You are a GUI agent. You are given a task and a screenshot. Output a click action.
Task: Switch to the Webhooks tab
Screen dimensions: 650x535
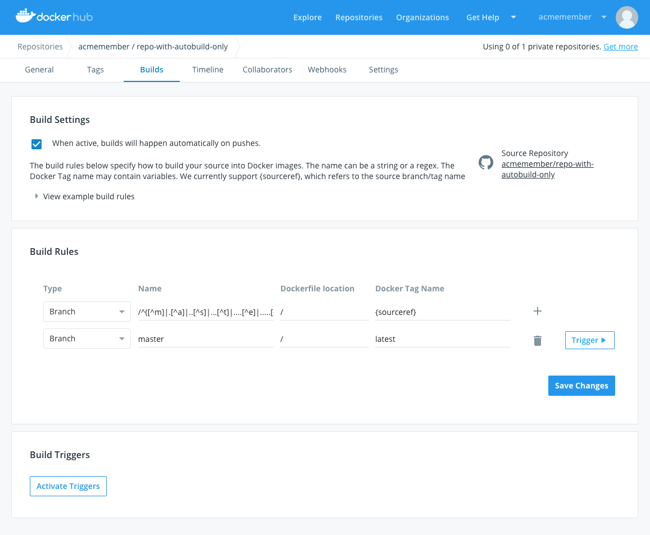[x=327, y=70]
